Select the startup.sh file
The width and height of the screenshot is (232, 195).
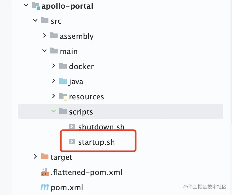click(96, 142)
